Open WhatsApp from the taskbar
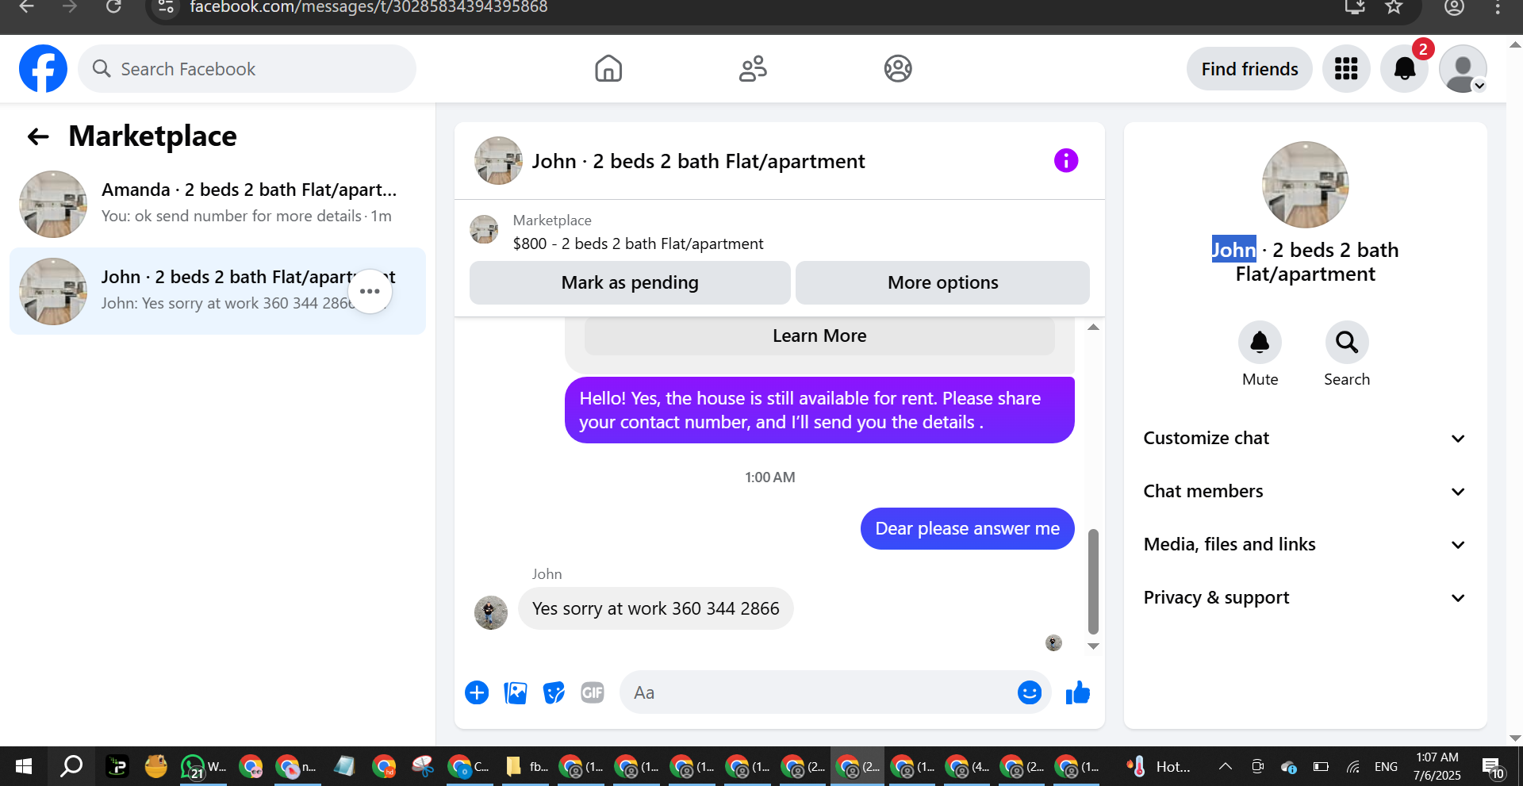This screenshot has height=786, width=1523. click(x=203, y=766)
